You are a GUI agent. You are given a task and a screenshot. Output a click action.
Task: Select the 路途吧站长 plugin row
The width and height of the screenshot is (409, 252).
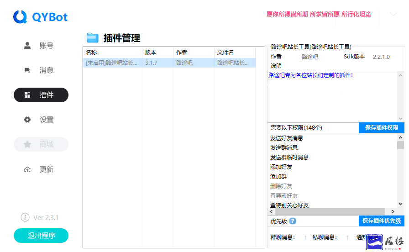click(x=169, y=63)
